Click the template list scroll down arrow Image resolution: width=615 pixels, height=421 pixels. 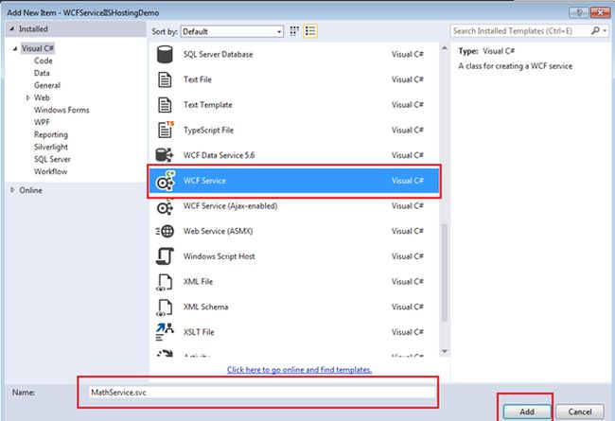[x=445, y=351]
